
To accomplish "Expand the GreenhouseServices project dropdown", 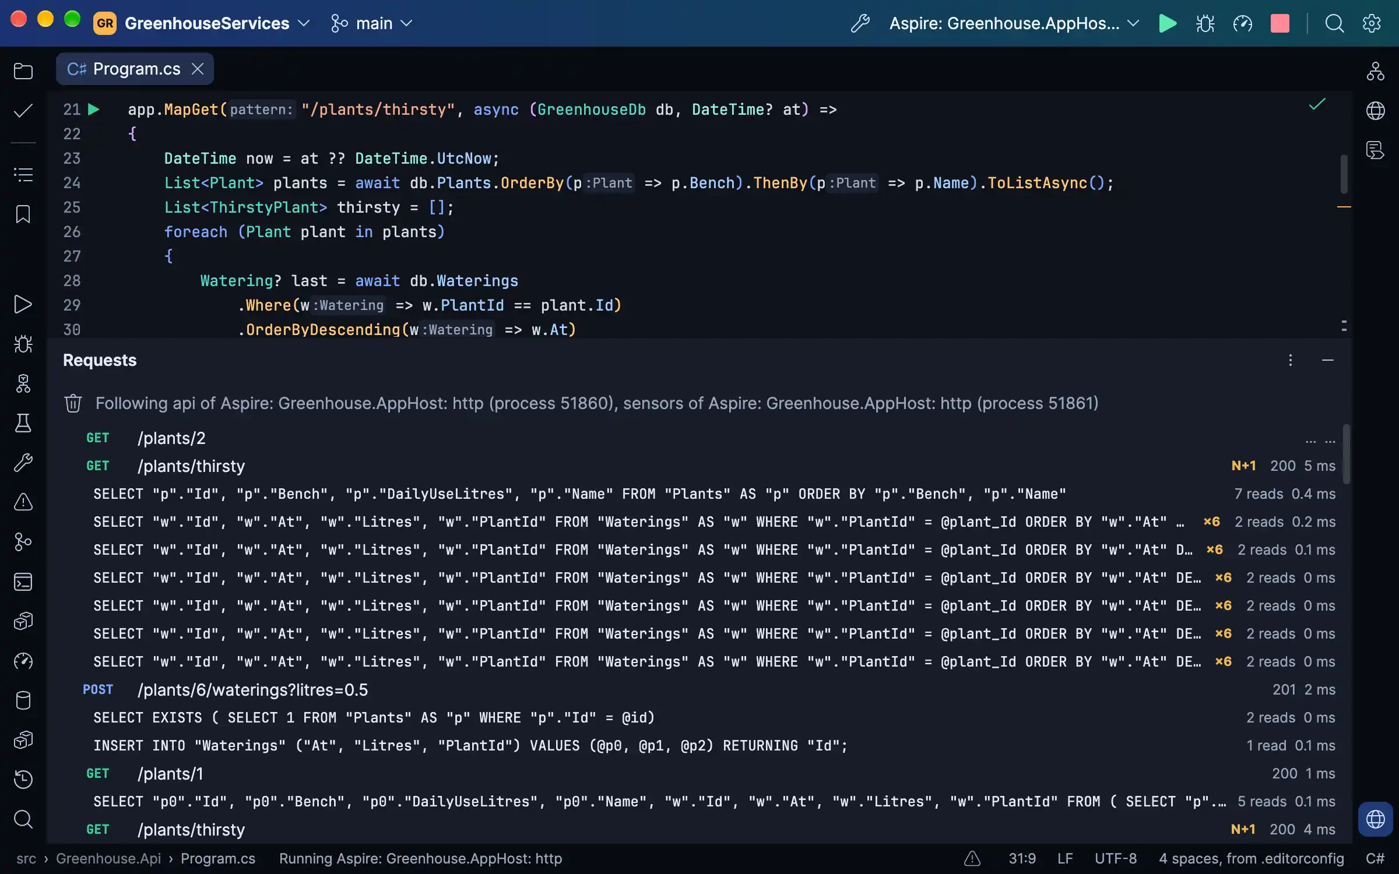I will (201, 23).
